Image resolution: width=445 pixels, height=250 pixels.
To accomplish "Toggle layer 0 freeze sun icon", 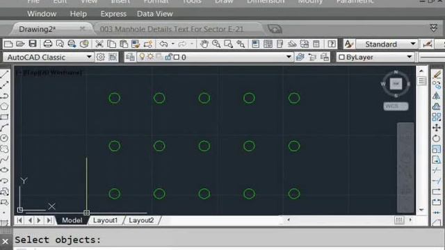I will (150, 57).
